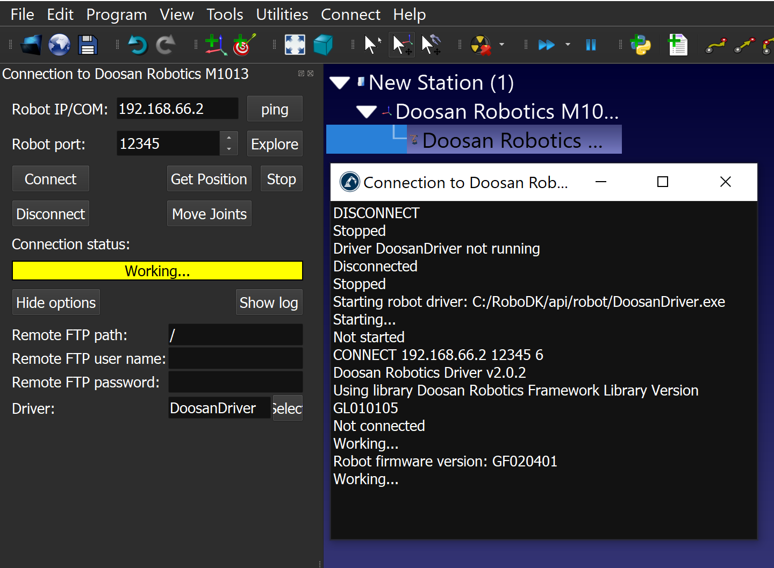This screenshot has height=568, width=774.
Task: Switch to the isometric view cube
Action: tap(322, 45)
